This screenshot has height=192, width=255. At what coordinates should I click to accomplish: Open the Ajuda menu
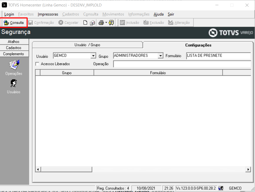[159, 14]
